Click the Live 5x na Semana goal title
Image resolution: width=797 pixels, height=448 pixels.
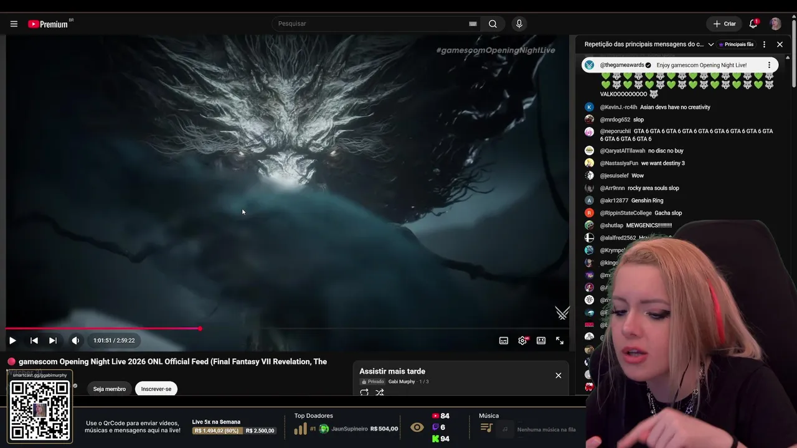(217, 422)
